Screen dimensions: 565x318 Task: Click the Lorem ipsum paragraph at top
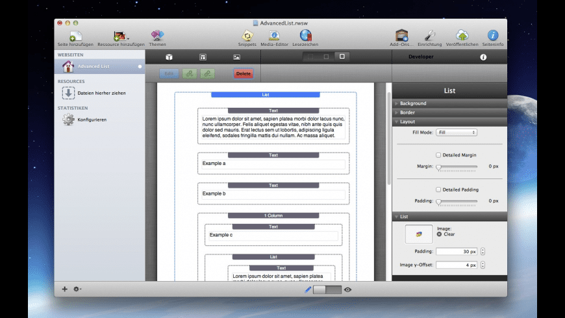pyautogui.click(x=273, y=127)
